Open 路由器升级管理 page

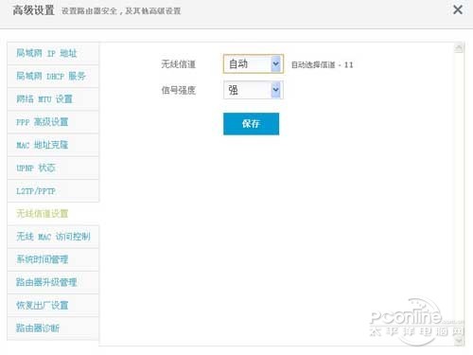click(x=53, y=282)
